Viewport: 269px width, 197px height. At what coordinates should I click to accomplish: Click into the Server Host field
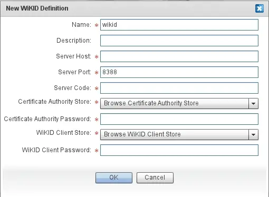pyautogui.click(x=179, y=56)
